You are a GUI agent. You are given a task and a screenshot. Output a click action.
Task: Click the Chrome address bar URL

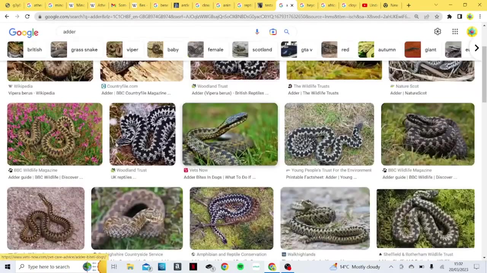[228, 17]
